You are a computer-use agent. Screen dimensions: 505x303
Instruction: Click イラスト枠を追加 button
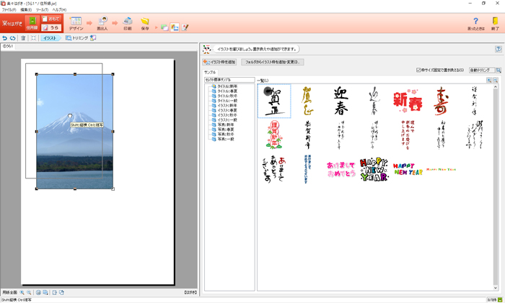219,63
